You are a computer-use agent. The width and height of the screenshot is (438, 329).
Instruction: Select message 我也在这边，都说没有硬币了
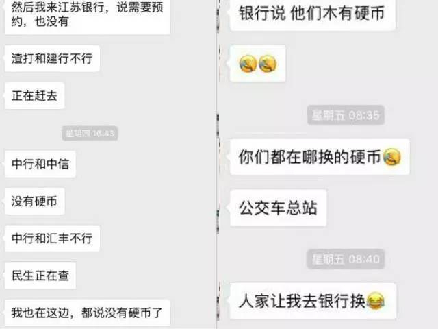(x=88, y=313)
